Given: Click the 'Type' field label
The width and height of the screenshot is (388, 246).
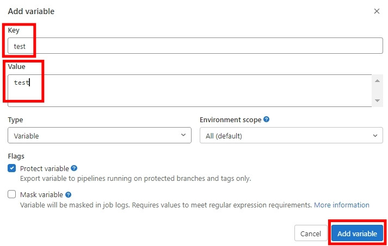Looking at the screenshot, I should pyautogui.click(x=15, y=119).
